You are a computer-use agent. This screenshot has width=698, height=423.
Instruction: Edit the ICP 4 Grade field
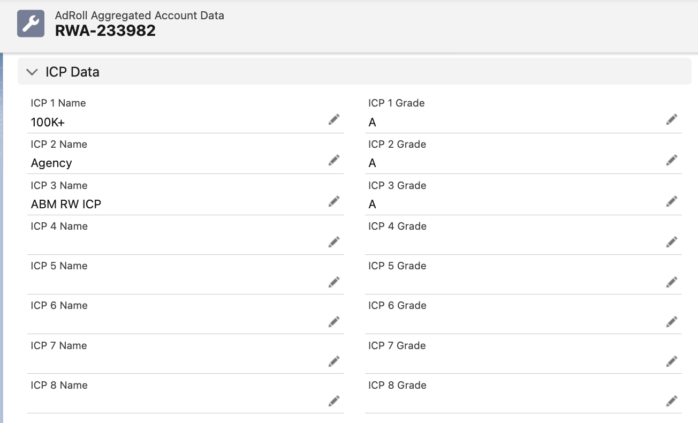[671, 241]
